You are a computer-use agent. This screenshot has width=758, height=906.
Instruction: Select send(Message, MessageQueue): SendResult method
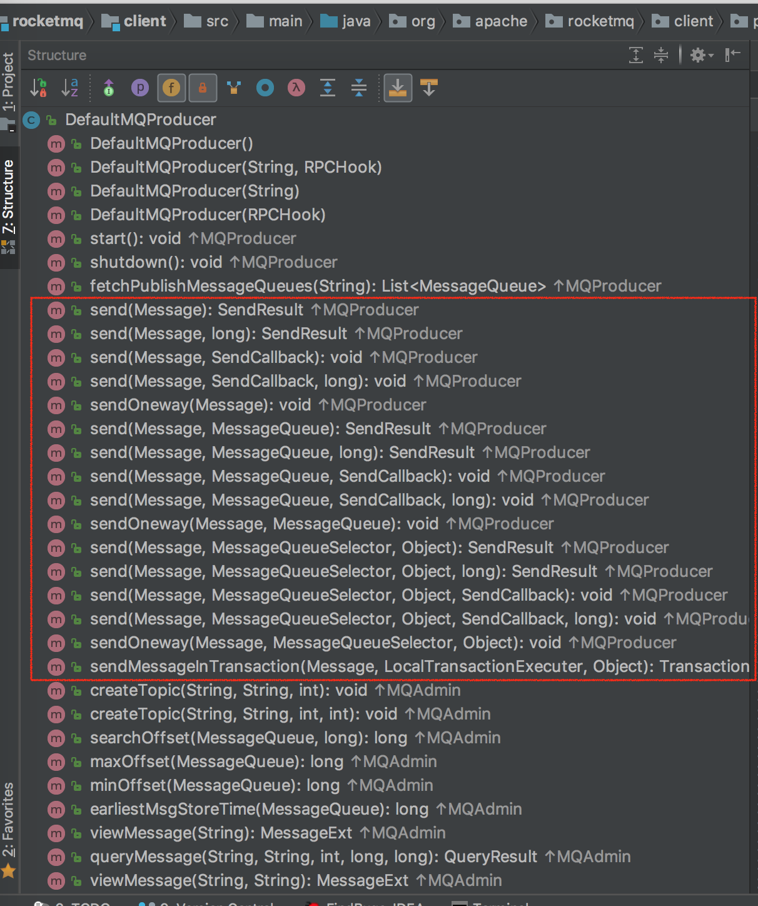pos(318,429)
